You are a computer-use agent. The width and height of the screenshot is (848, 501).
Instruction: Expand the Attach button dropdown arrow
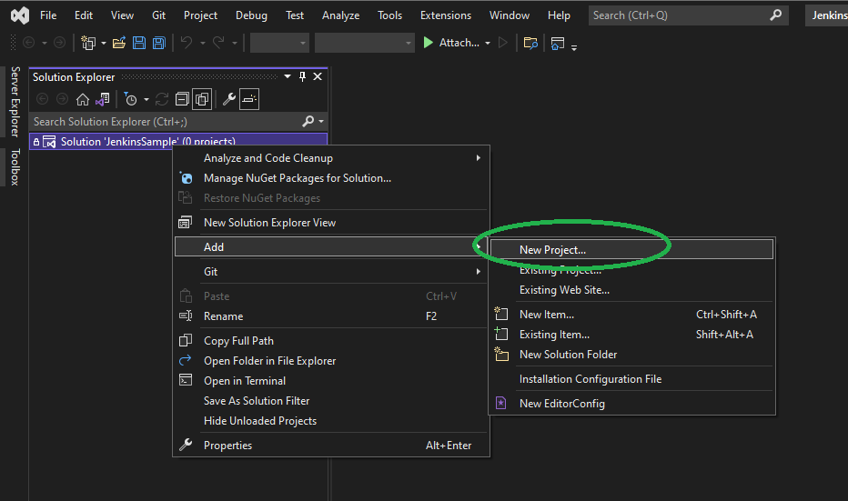click(x=488, y=43)
